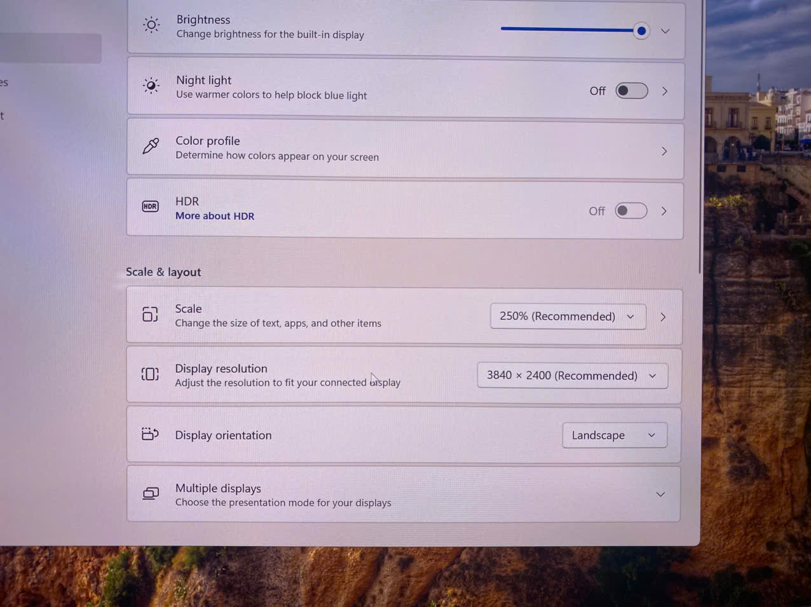Click 'Determine how colors appear on your screen'
This screenshot has height=607, width=811.
(x=277, y=156)
